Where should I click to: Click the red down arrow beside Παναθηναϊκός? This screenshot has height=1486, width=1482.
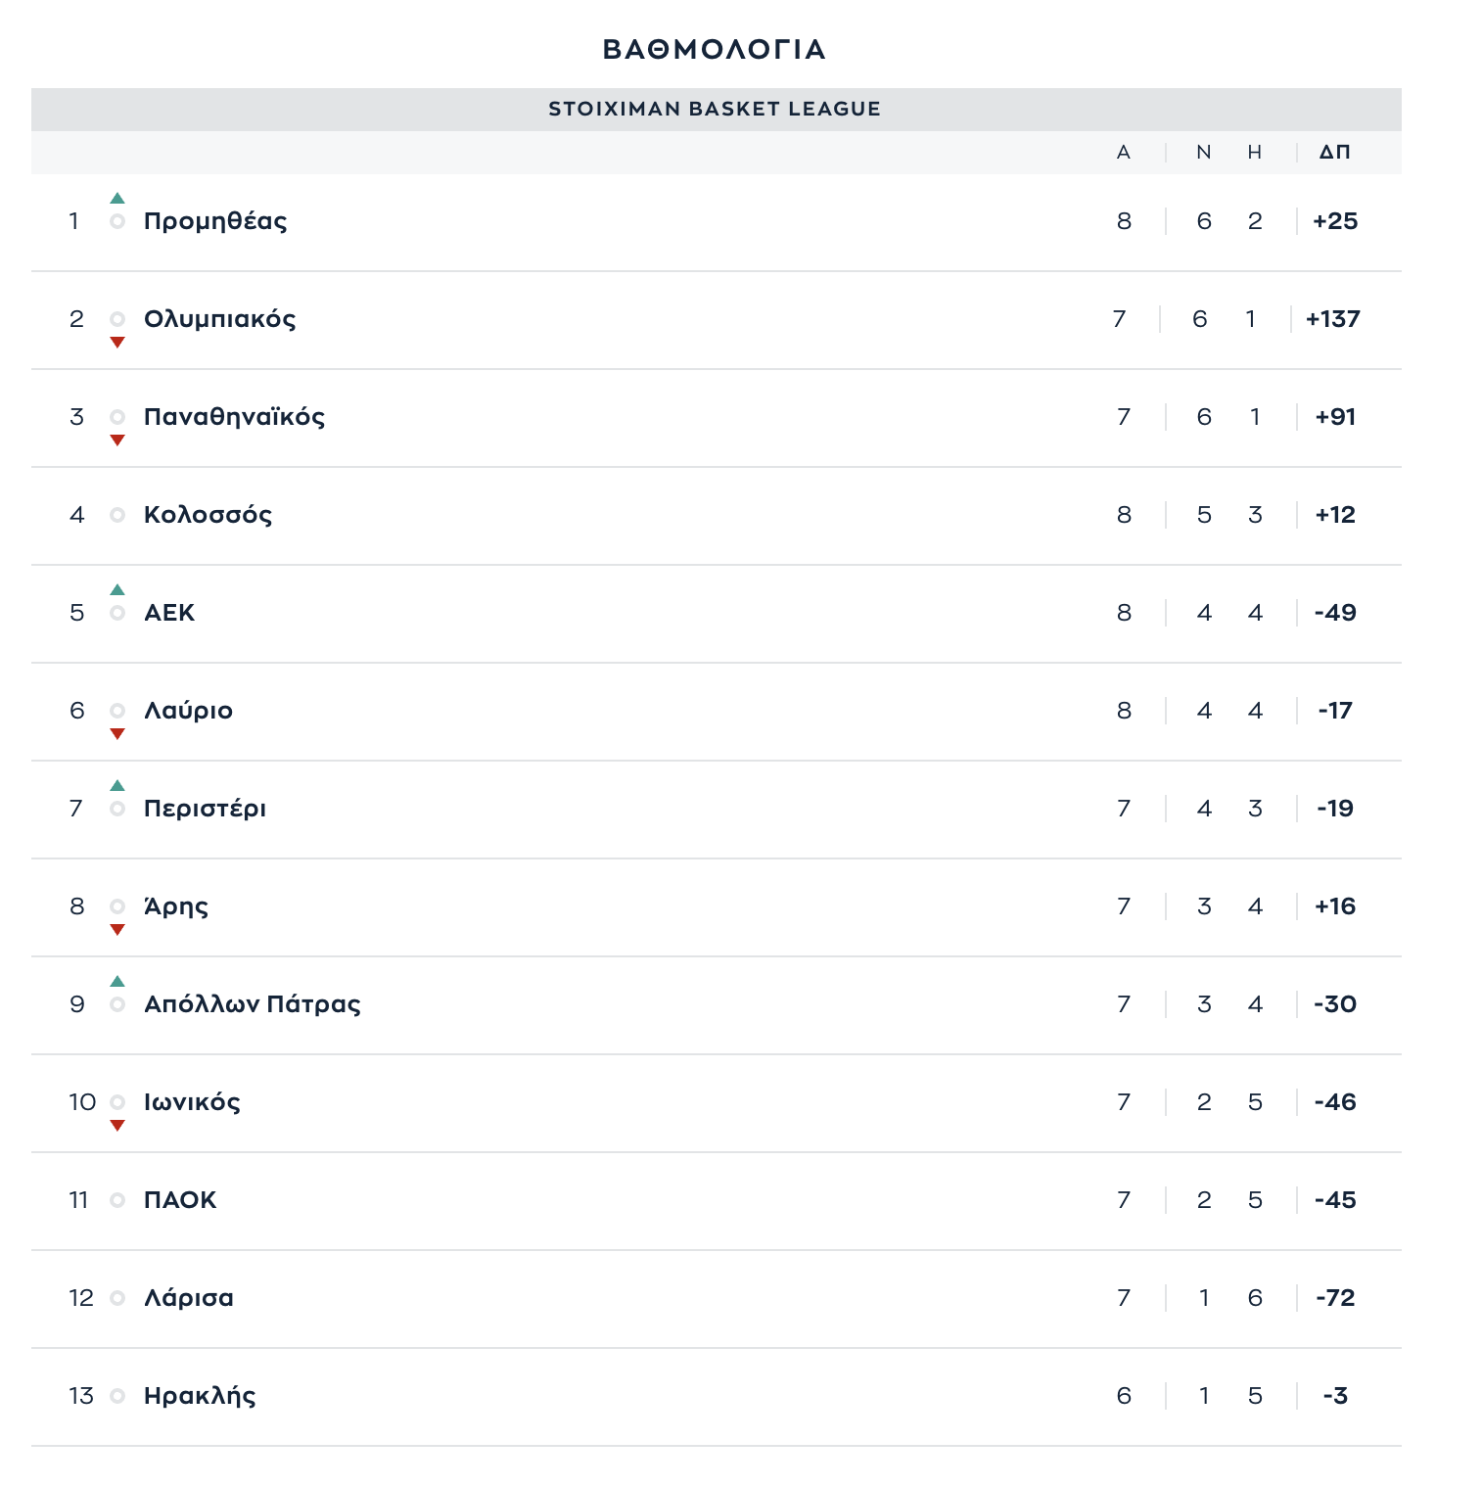[x=117, y=440]
